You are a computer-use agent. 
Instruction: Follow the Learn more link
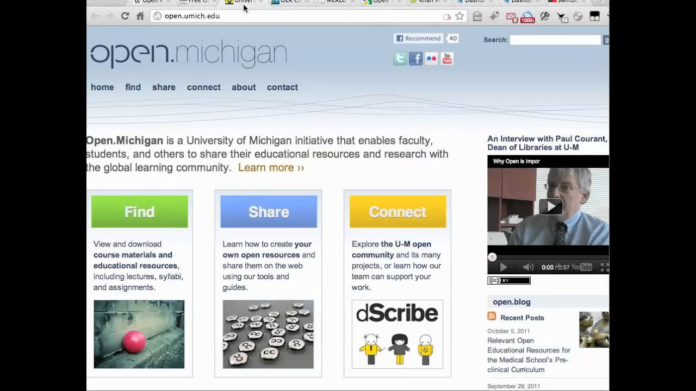click(271, 167)
